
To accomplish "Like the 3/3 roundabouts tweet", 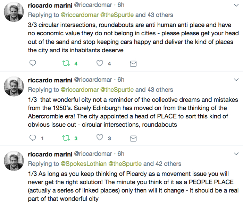I will tap(100, 63).
